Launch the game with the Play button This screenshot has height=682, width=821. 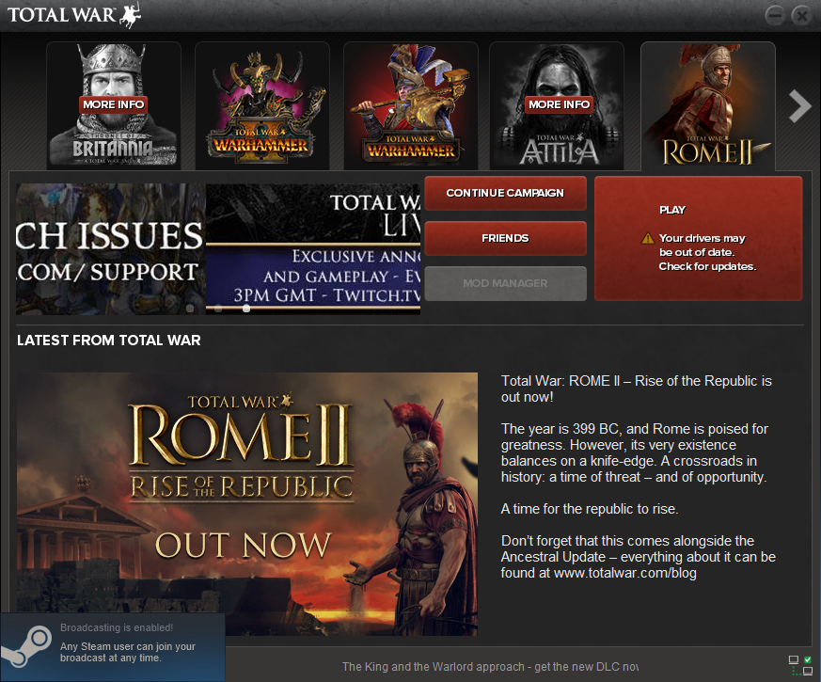pos(699,238)
